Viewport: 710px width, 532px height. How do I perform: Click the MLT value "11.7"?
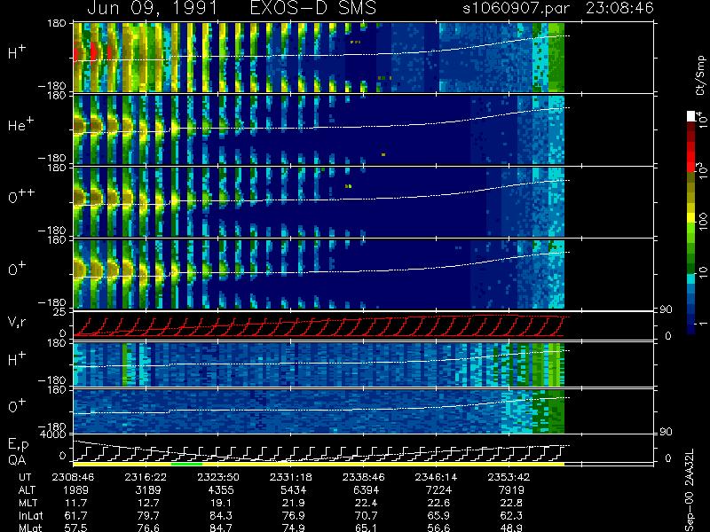[76, 503]
